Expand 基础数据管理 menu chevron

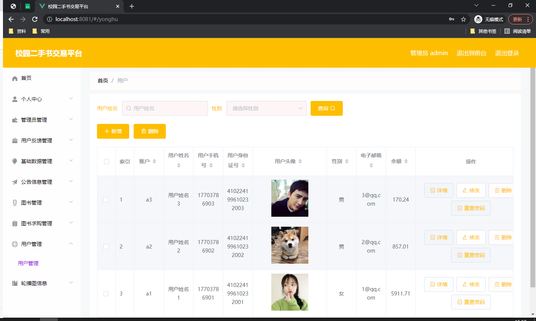click(71, 160)
